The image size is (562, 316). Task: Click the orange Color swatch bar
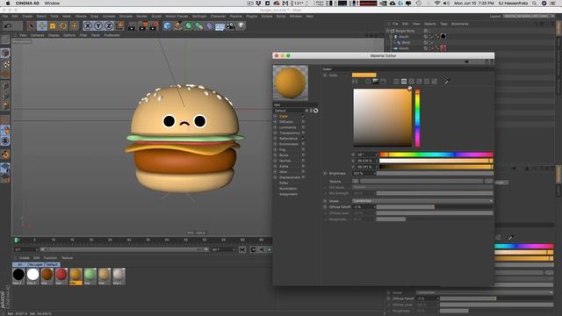point(364,75)
